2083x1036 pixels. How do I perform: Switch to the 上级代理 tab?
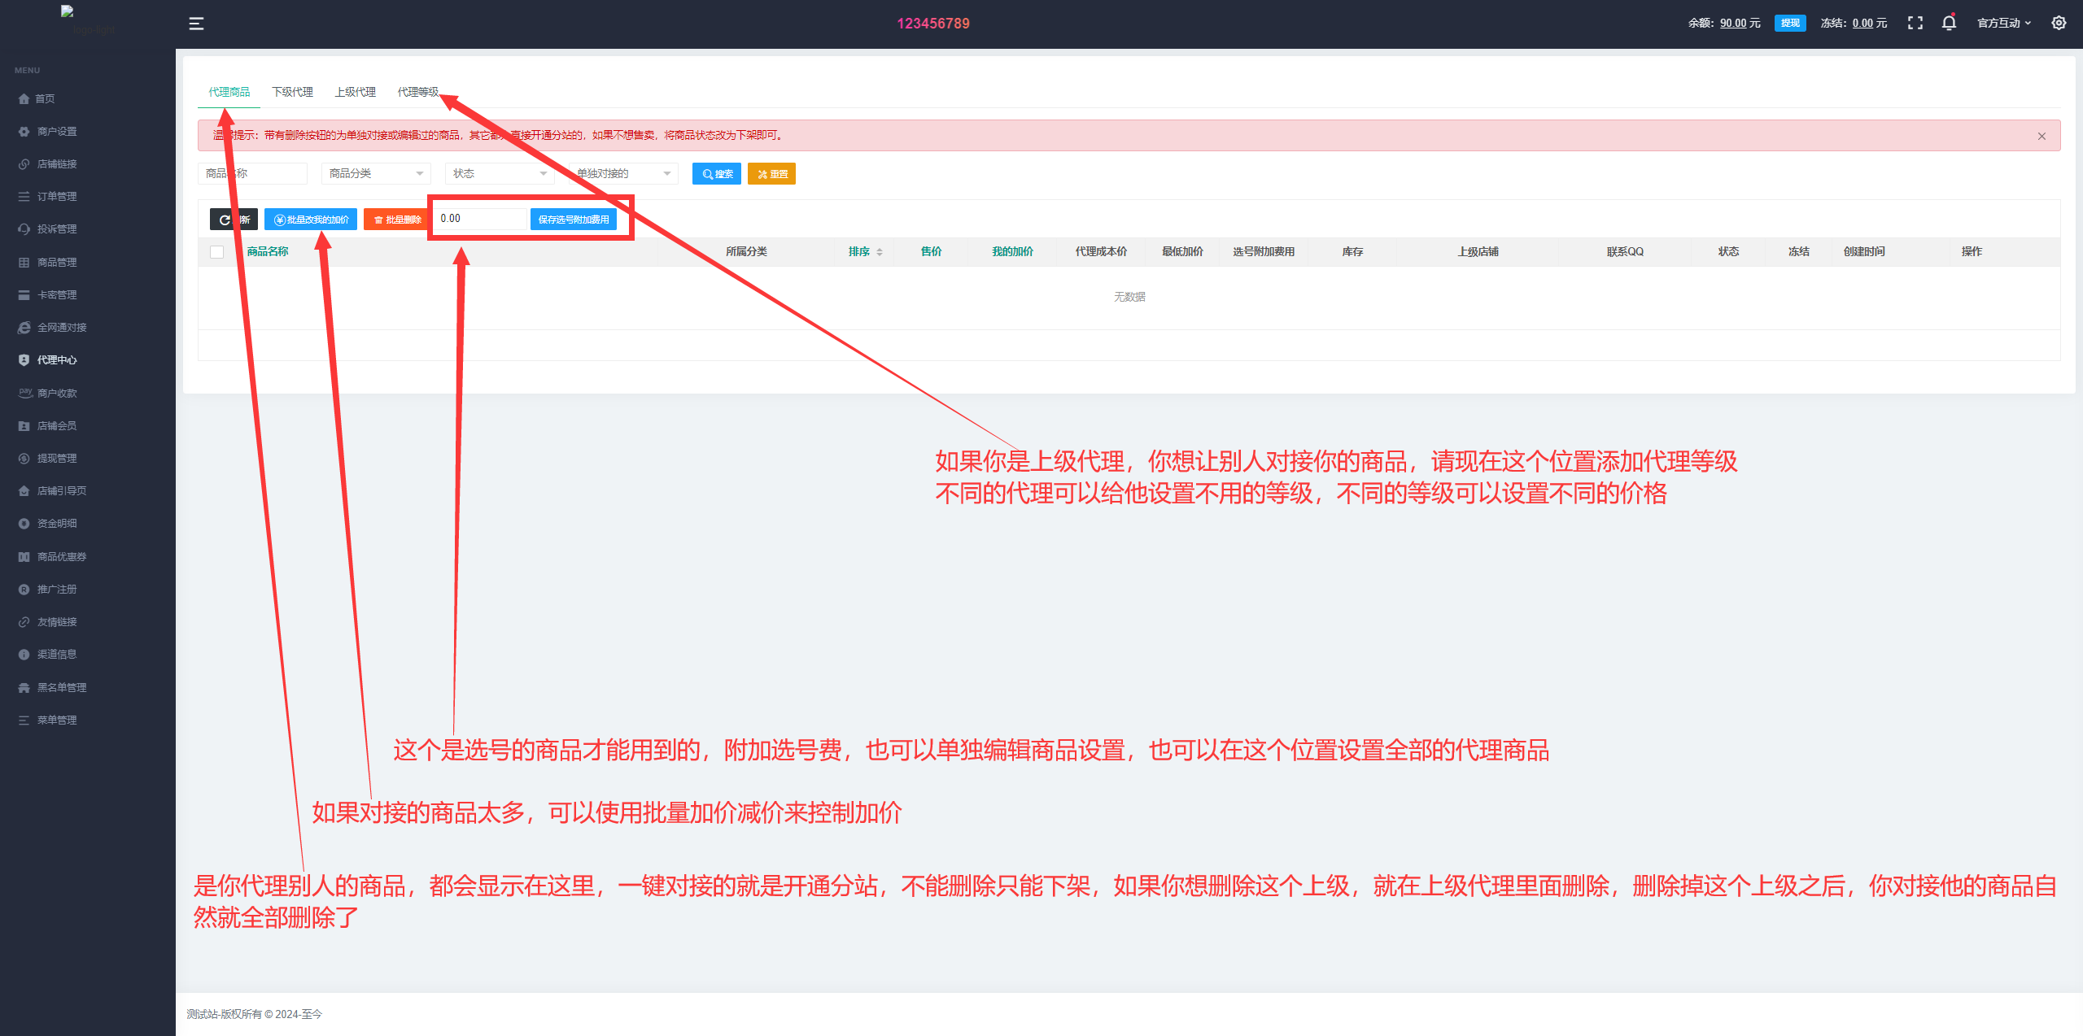pyautogui.click(x=355, y=92)
